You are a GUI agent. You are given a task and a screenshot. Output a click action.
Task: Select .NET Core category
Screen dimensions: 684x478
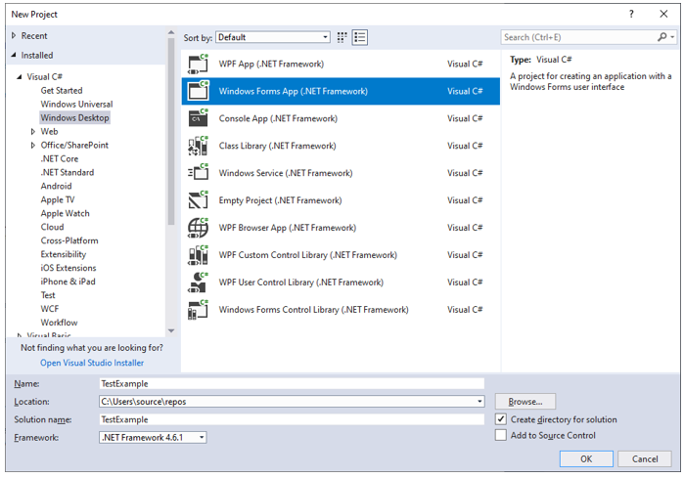click(x=60, y=158)
